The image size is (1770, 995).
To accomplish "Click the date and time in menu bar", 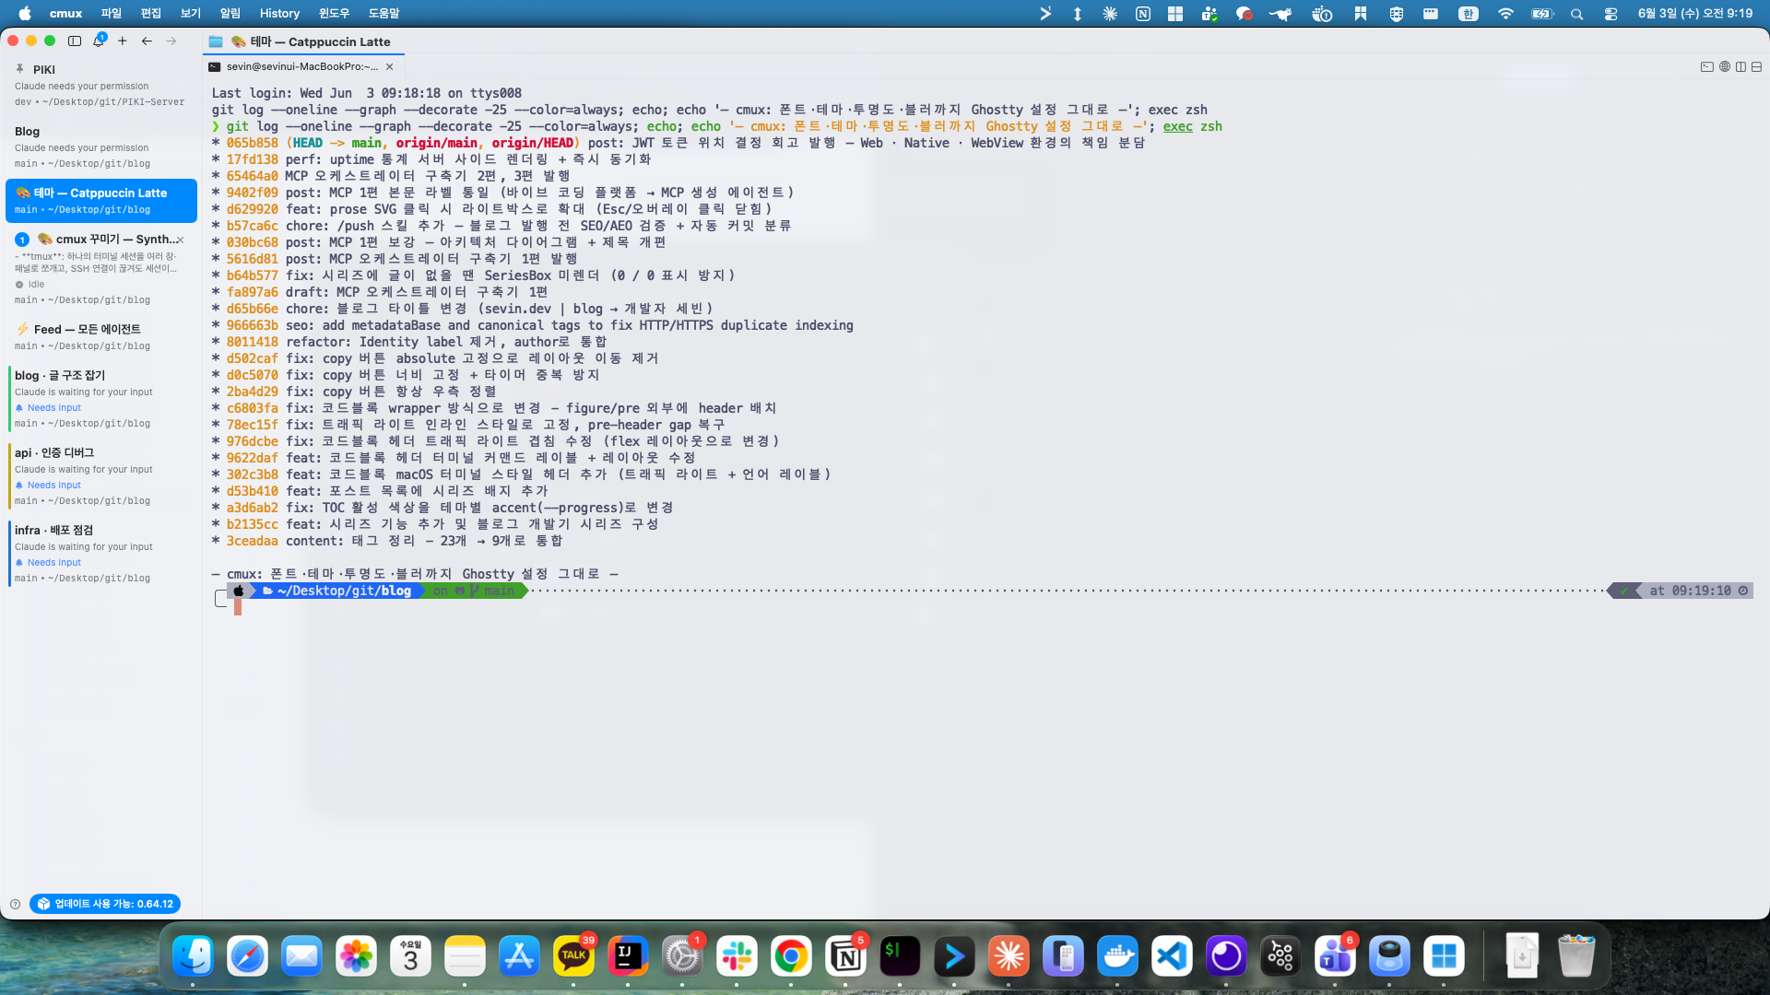I will click(1694, 13).
